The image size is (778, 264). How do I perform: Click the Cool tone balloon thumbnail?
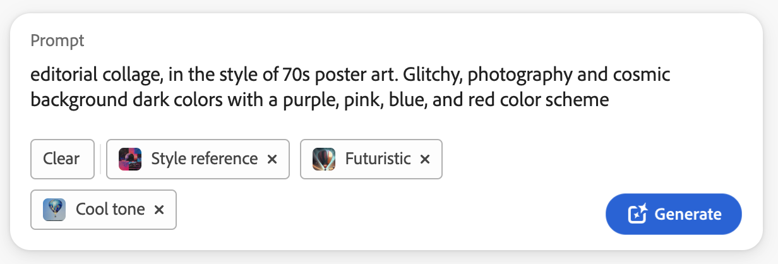tap(54, 210)
